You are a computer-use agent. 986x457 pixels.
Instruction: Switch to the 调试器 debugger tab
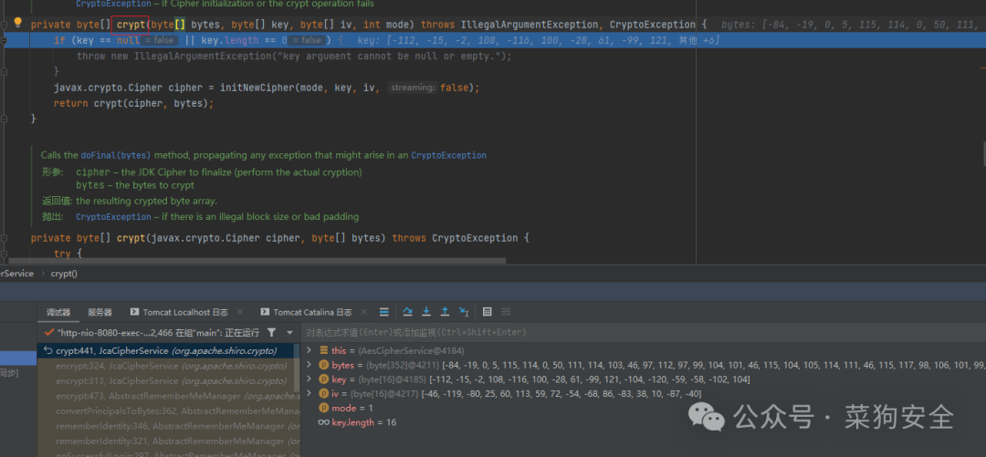[58, 312]
